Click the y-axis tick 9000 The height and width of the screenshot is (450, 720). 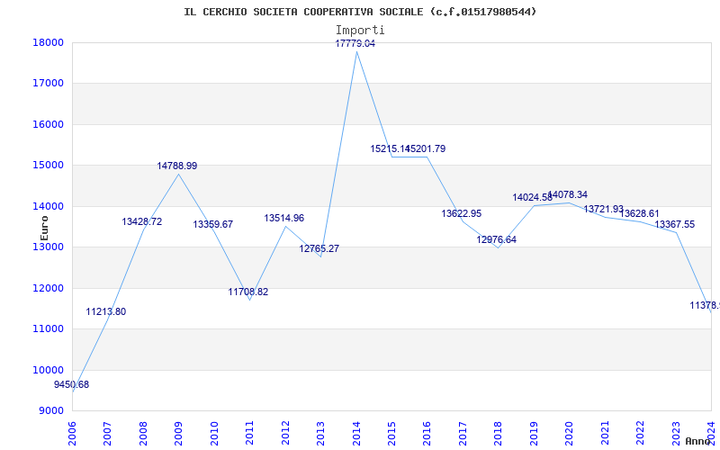50,411
